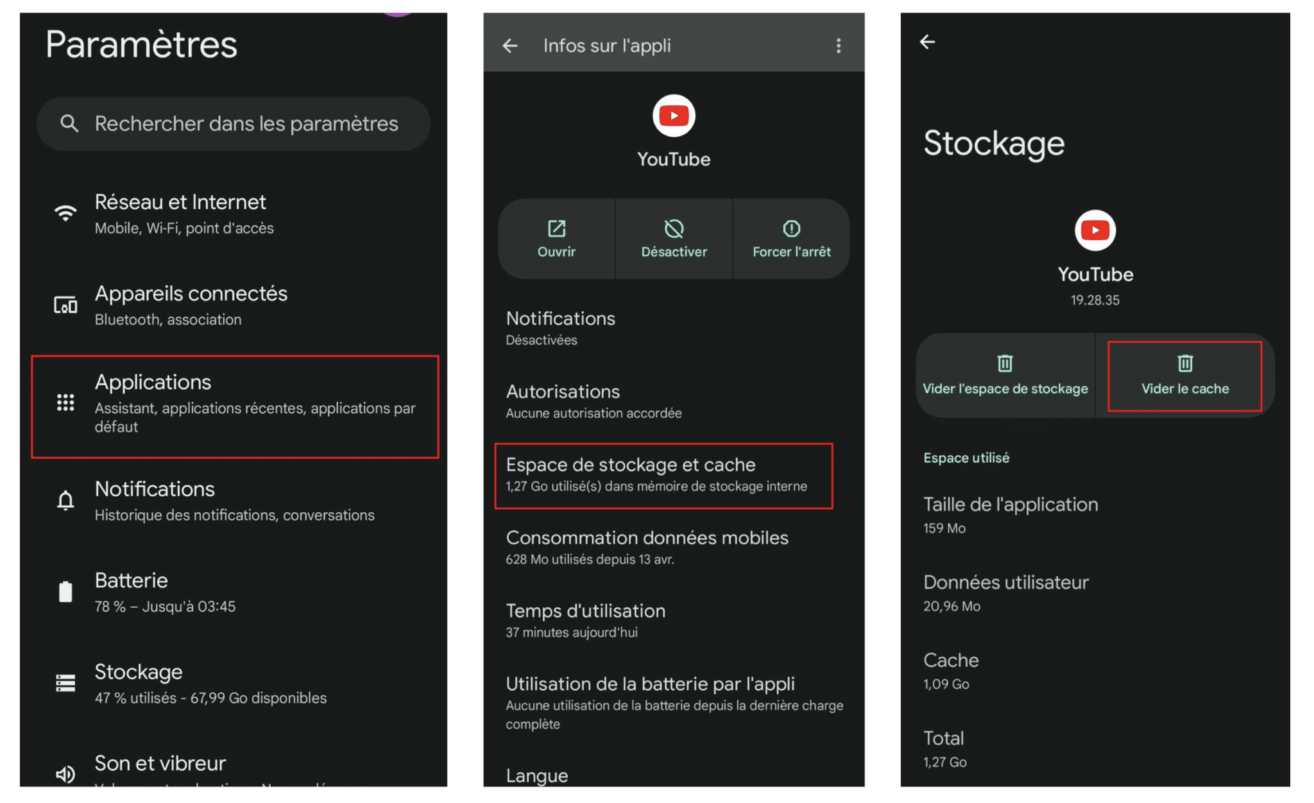Open Stockage entry in the Paramètres list
The width and height of the screenshot is (1314, 803).
(234, 684)
